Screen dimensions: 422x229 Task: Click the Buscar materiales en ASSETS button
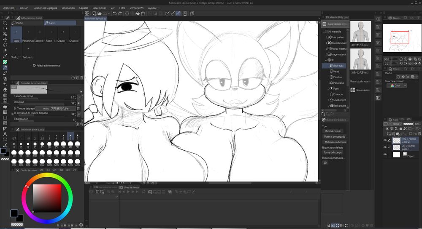point(335,24)
